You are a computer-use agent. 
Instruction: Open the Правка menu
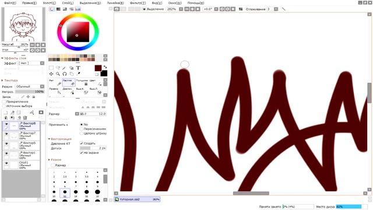[x=30, y=3]
